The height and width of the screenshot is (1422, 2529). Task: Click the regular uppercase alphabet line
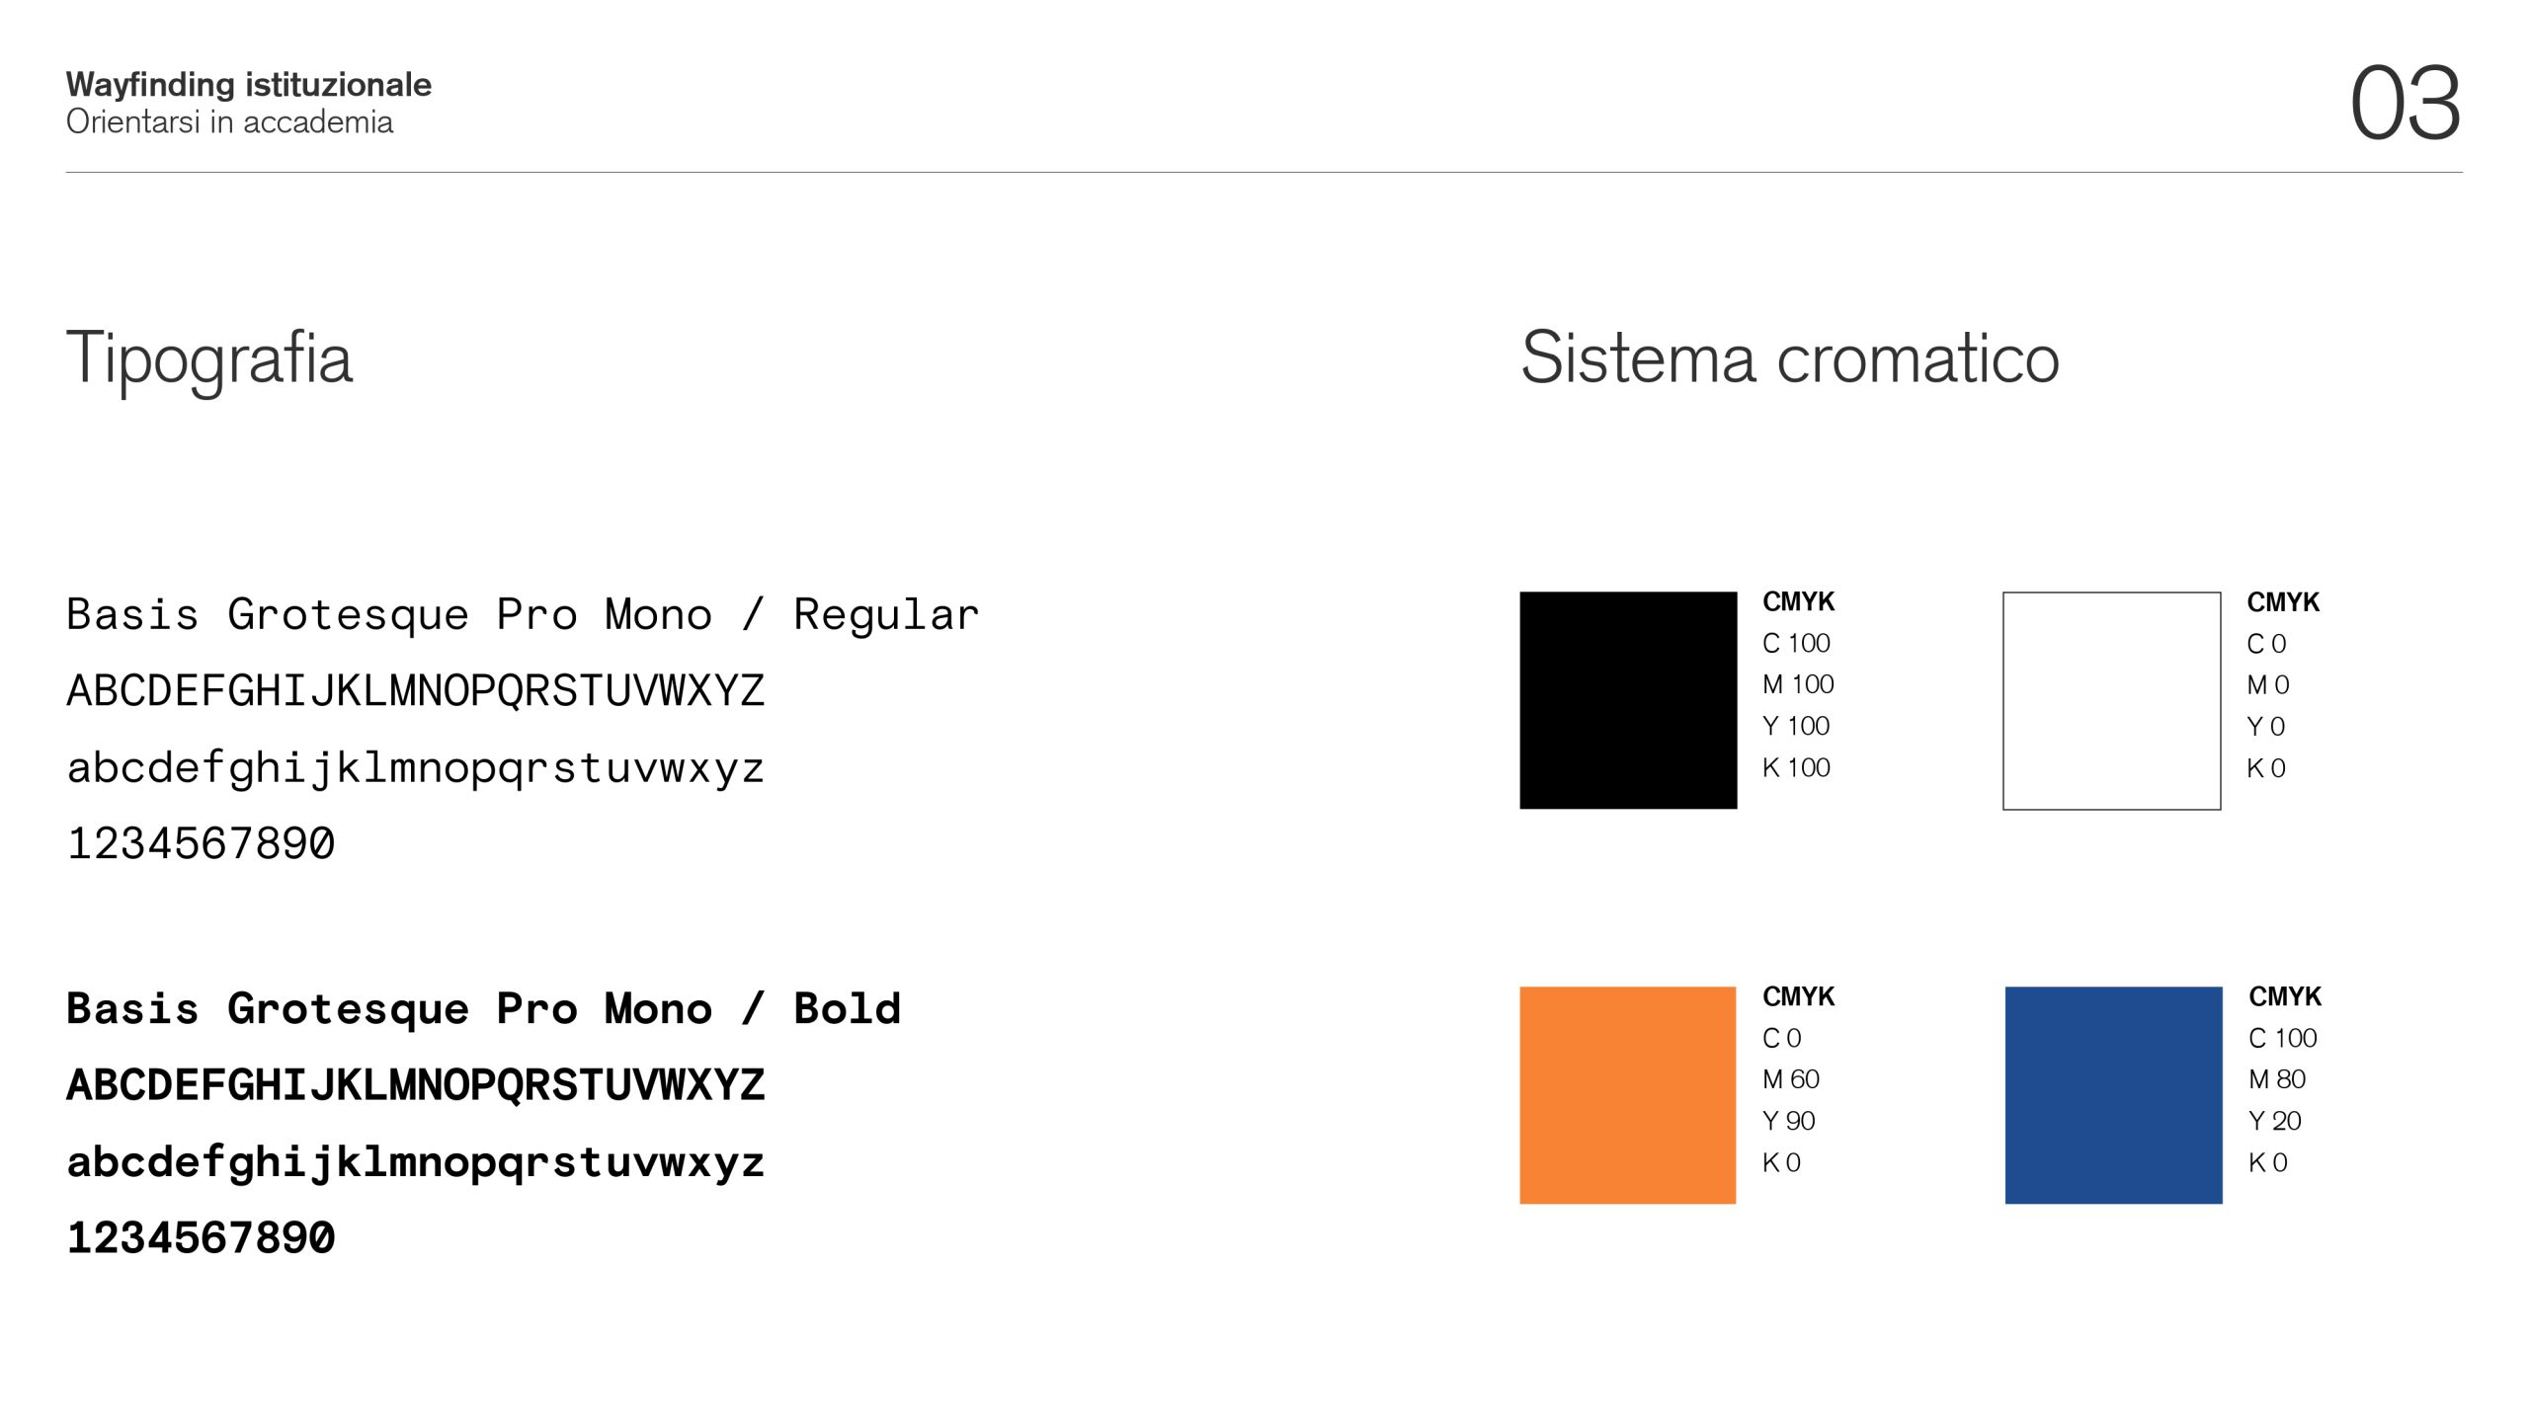tap(415, 690)
